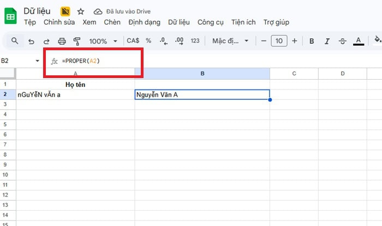Click the print icon
The width and height of the screenshot is (382, 226).
(x=62, y=41)
